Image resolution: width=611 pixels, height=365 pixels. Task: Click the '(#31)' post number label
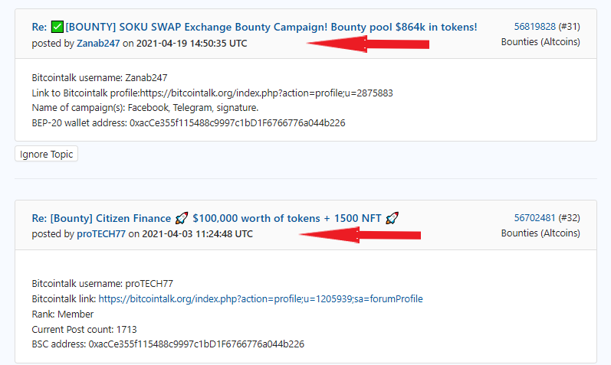569,27
